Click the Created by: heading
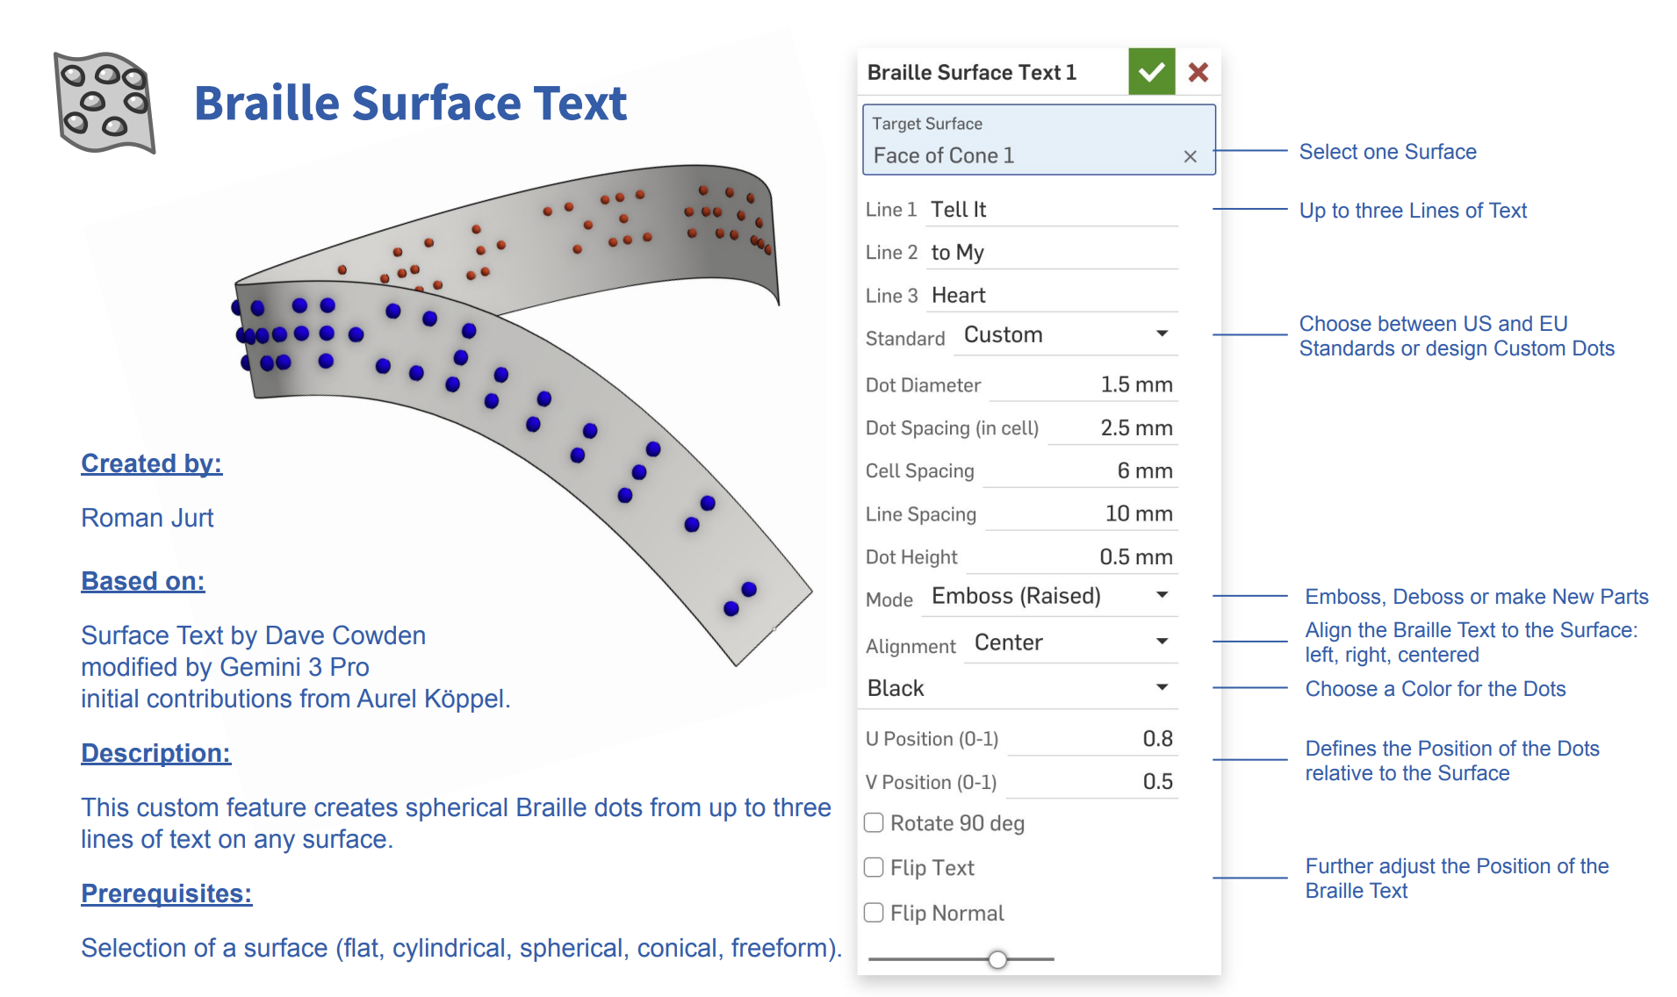1677x997 pixels. (152, 463)
